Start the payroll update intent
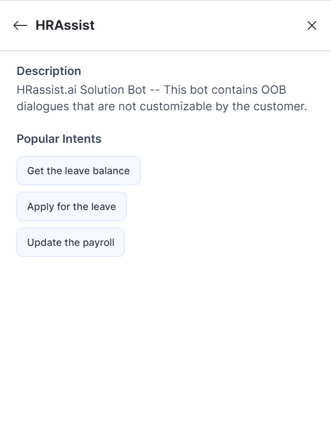The image size is (331, 435). coord(71,243)
